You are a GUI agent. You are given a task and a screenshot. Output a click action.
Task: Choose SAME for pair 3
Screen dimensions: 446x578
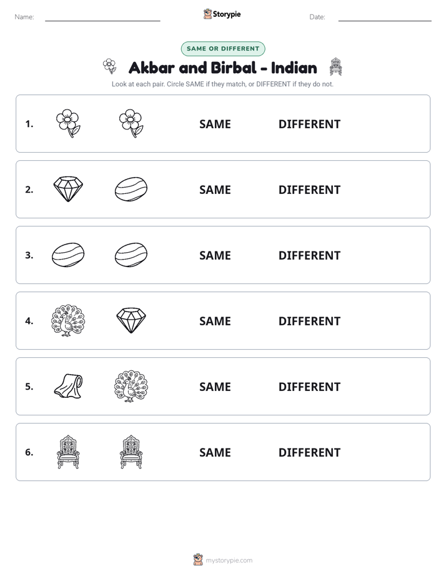215,255
